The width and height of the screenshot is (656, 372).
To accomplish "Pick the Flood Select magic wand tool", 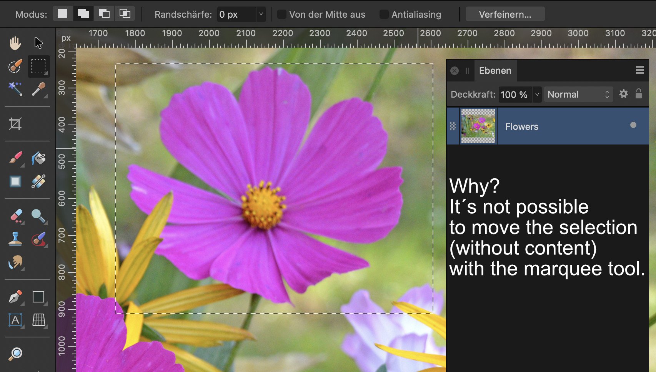I will pyautogui.click(x=15, y=89).
